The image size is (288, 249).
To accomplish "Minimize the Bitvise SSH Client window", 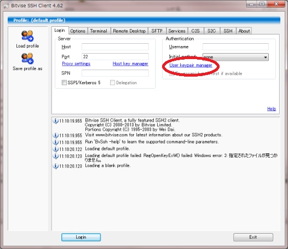I will click(251, 4).
